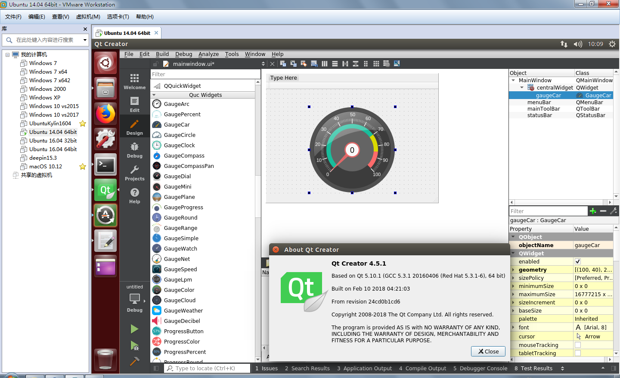This screenshot has height=378, width=620.
Task: Close the mainwindow.ui document with the X
Action: coord(272,64)
